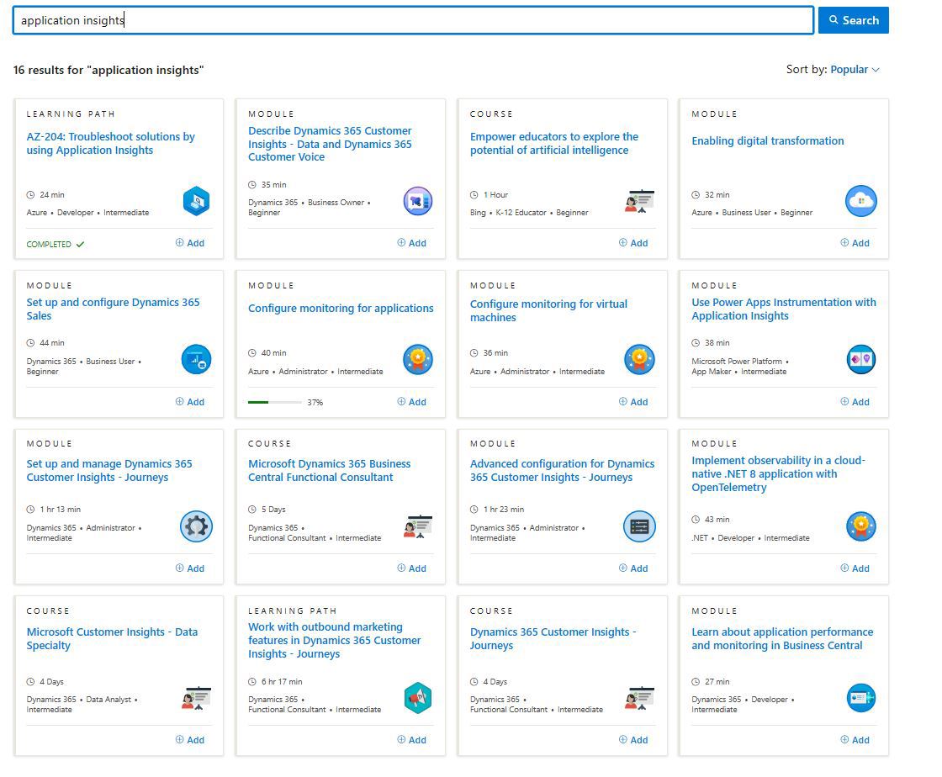Open Learn about application performance Business Central link
Screen dimensions: 942x777
tap(782, 638)
